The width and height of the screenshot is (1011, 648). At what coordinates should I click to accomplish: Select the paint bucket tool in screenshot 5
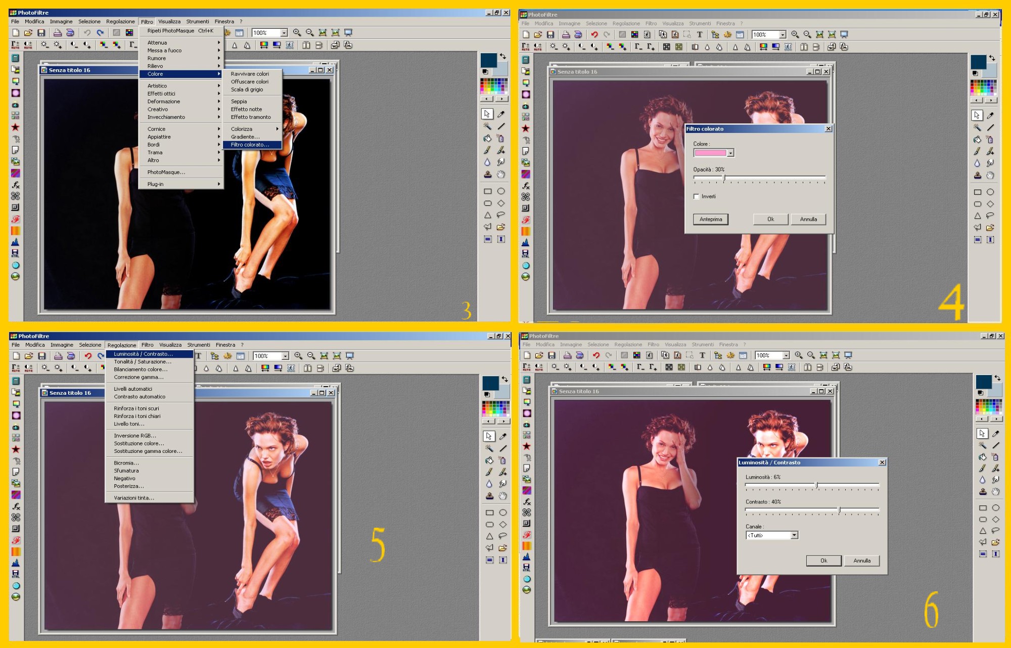(x=489, y=460)
